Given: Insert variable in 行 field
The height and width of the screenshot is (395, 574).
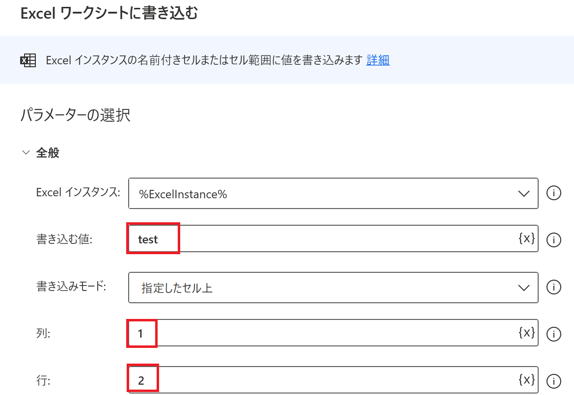Looking at the screenshot, I should pyautogui.click(x=526, y=379).
